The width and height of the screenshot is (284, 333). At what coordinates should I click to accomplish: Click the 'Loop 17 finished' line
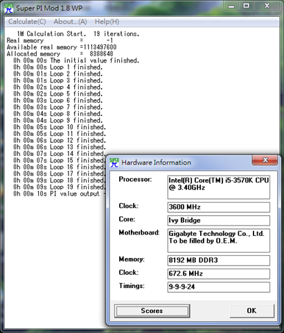[59, 174]
